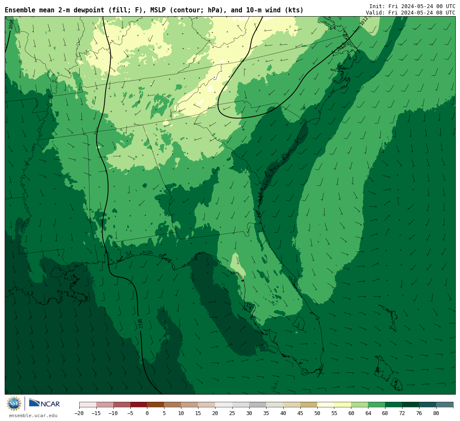Click the gray swatch ending at 35
460x421 pixels.
[x=258, y=405]
